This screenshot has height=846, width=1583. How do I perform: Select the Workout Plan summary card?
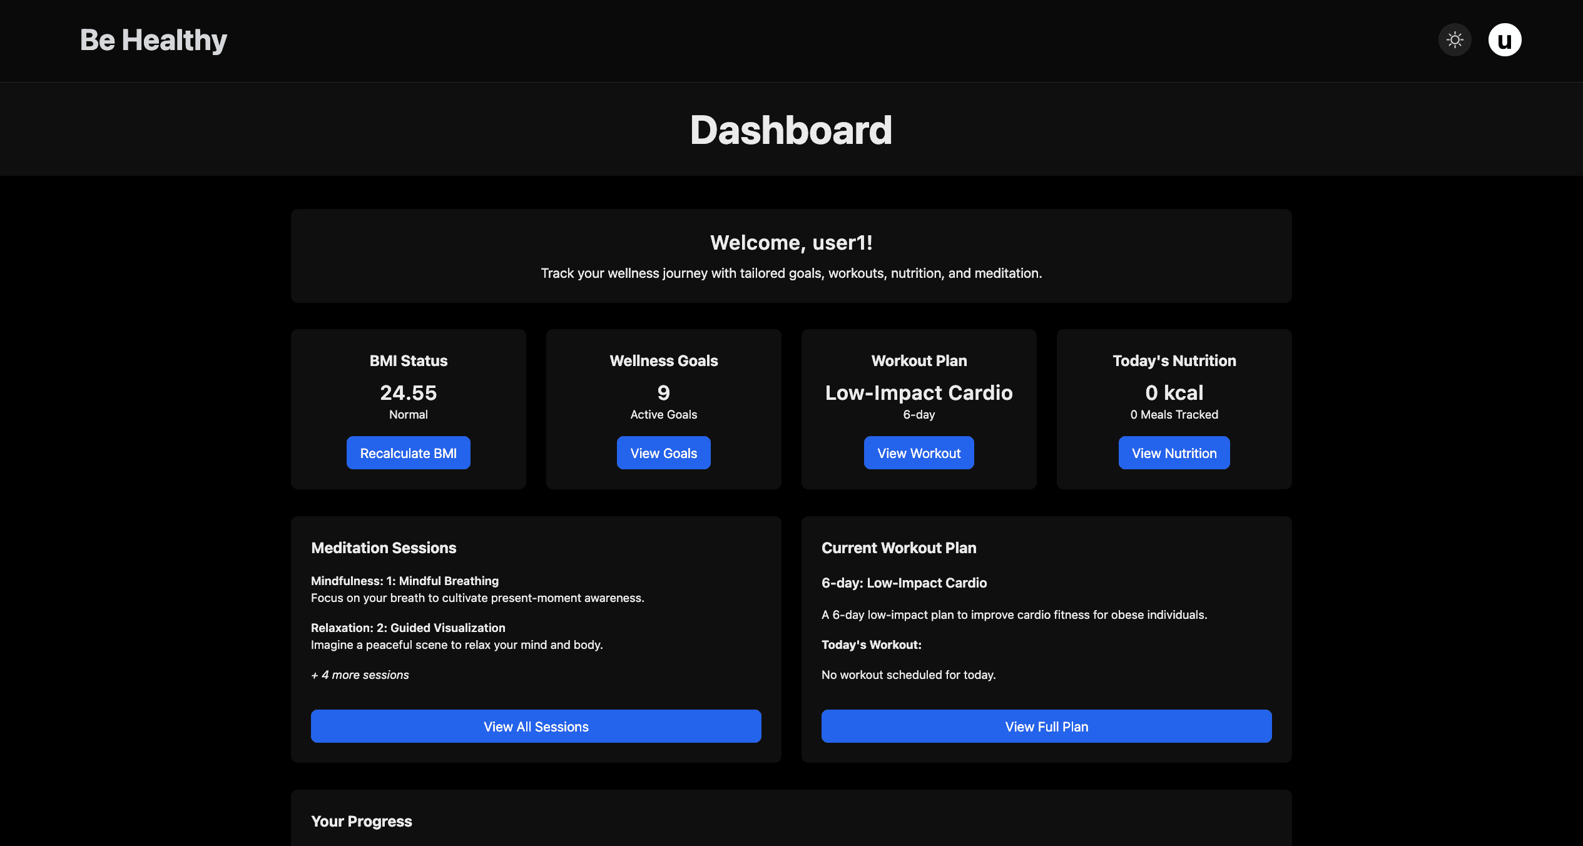click(919, 409)
